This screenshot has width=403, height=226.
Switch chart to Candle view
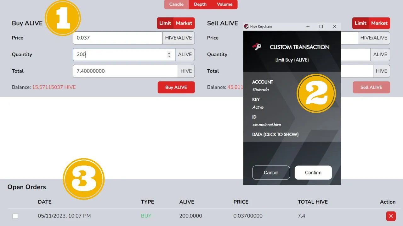(x=176, y=4)
